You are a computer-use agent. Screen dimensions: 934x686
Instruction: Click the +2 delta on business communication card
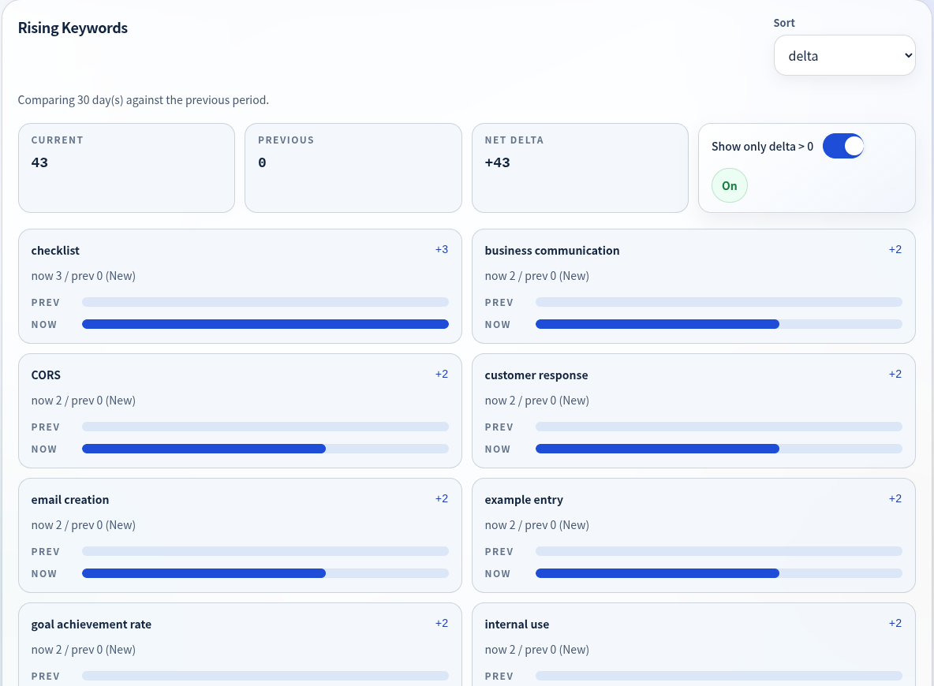click(x=895, y=249)
